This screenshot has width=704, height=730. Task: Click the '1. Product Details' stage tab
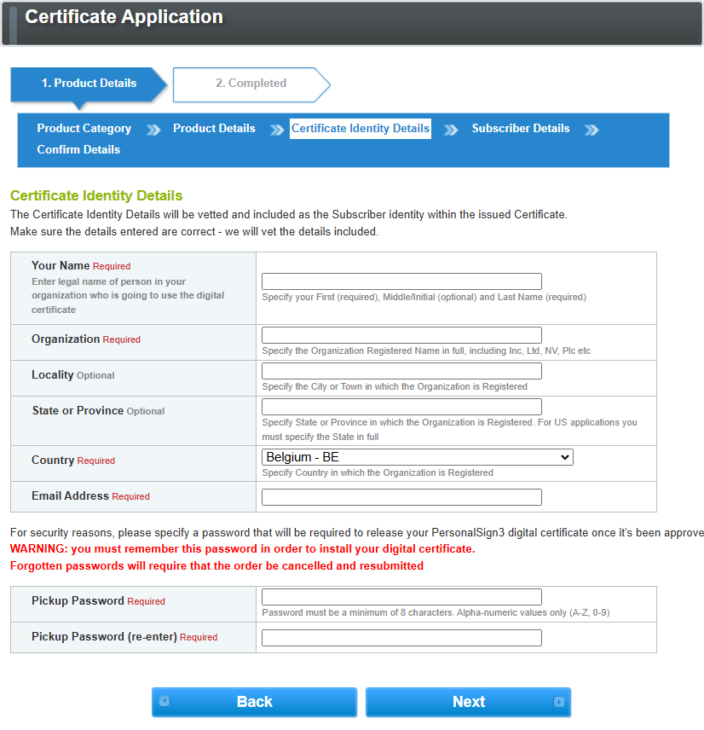pos(89,84)
